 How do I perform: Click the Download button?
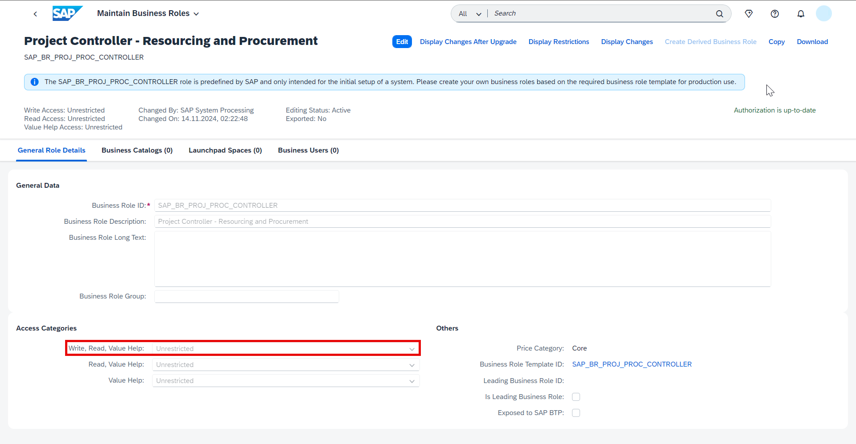coord(812,42)
